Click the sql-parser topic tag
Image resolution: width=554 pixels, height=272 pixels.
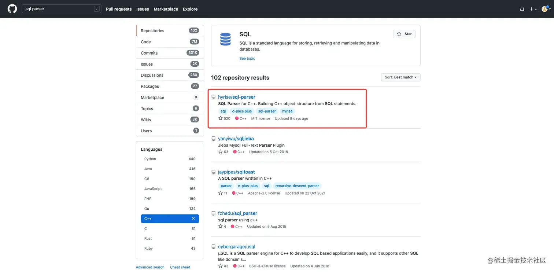coord(267,111)
